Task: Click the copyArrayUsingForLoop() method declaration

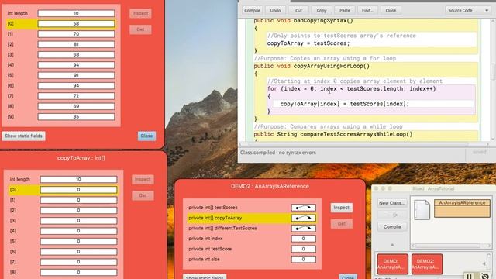Action: (x=312, y=66)
